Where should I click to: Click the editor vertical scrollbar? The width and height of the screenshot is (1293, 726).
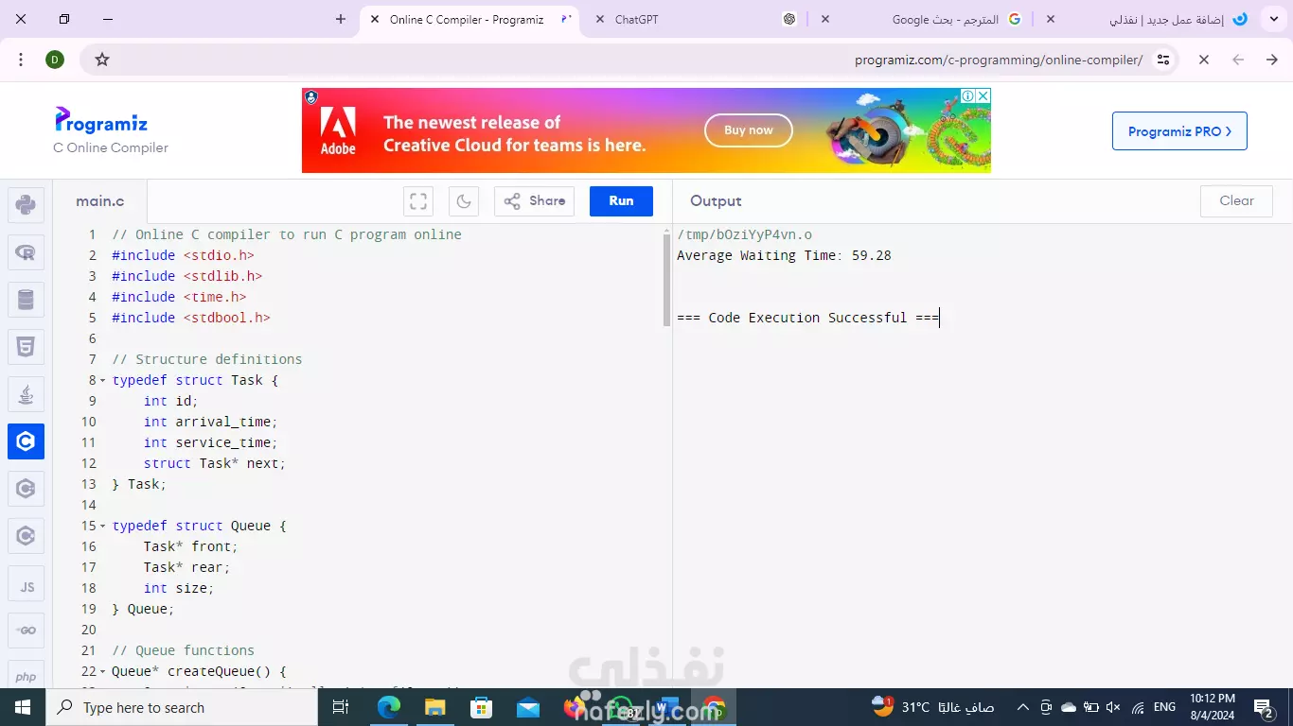point(667,281)
